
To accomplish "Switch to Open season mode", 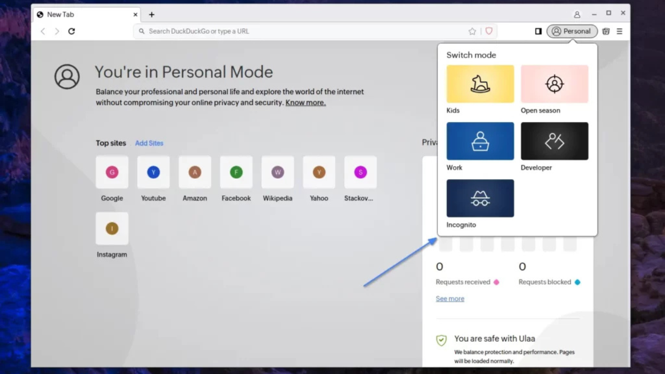I will click(554, 84).
